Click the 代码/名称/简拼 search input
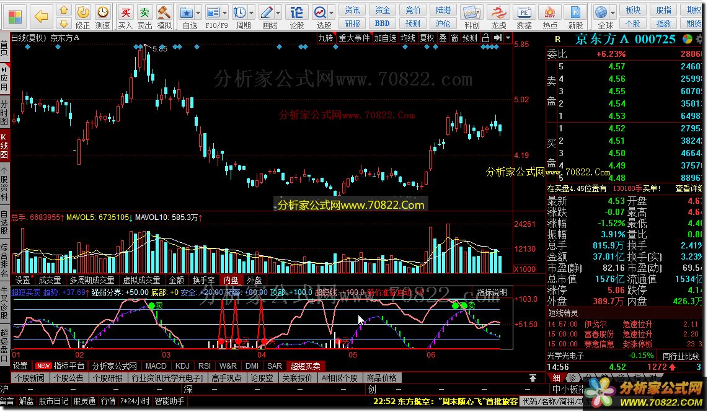708x412 pixels. coord(556,401)
